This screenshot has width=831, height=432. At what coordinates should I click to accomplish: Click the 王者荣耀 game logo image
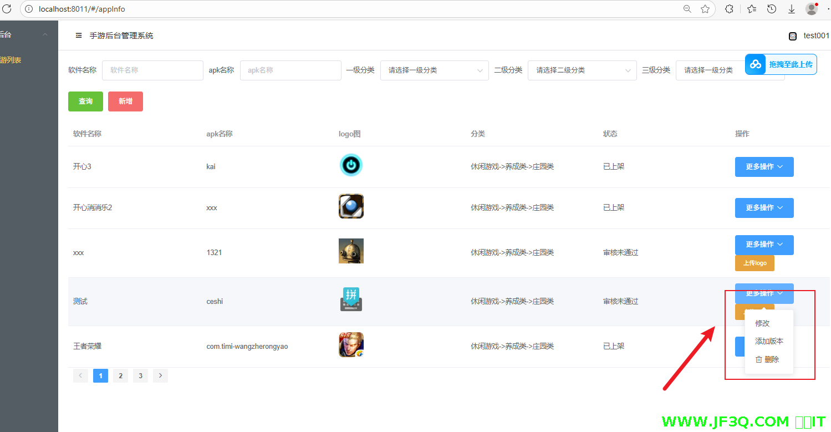coord(351,345)
